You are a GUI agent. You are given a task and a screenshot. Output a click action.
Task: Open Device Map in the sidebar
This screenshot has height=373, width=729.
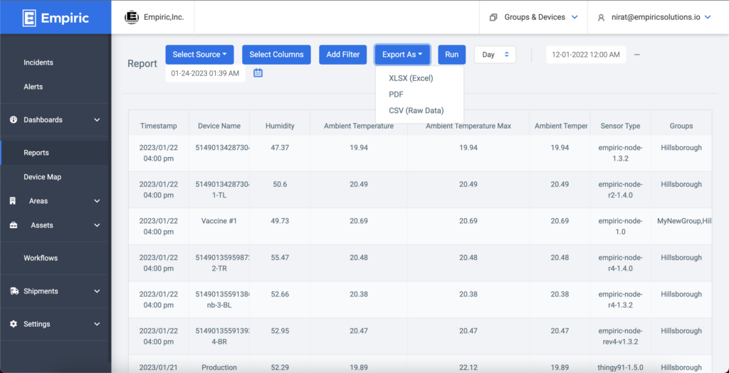point(42,177)
